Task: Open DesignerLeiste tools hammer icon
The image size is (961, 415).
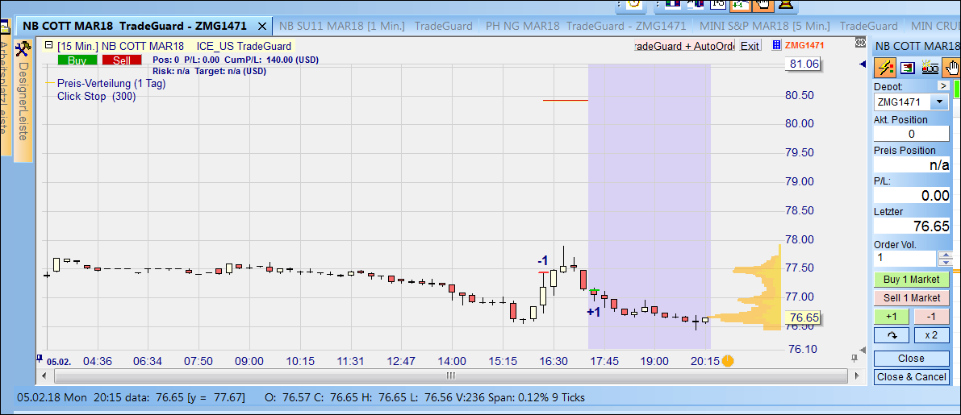Action: click(22, 49)
